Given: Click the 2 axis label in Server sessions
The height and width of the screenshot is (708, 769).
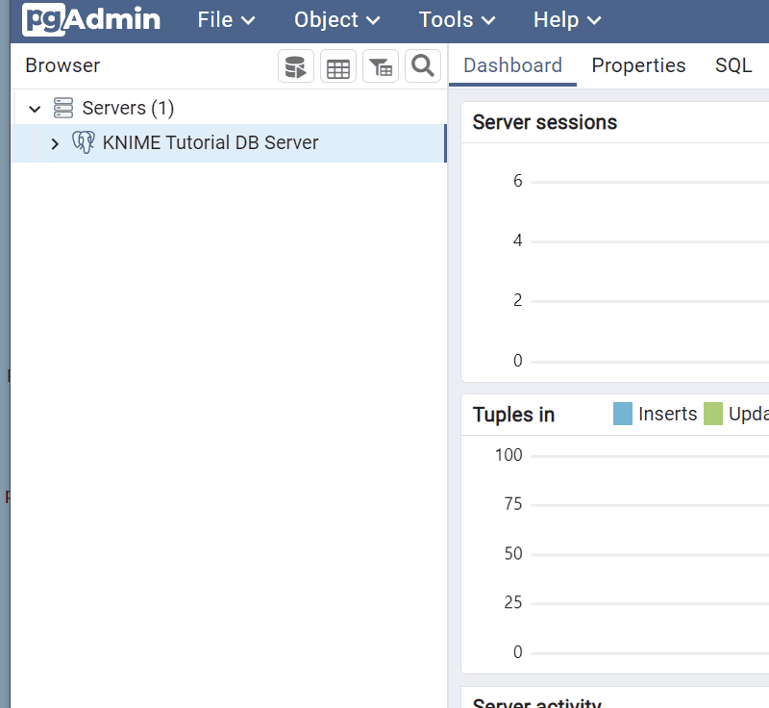Looking at the screenshot, I should point(517,300).
